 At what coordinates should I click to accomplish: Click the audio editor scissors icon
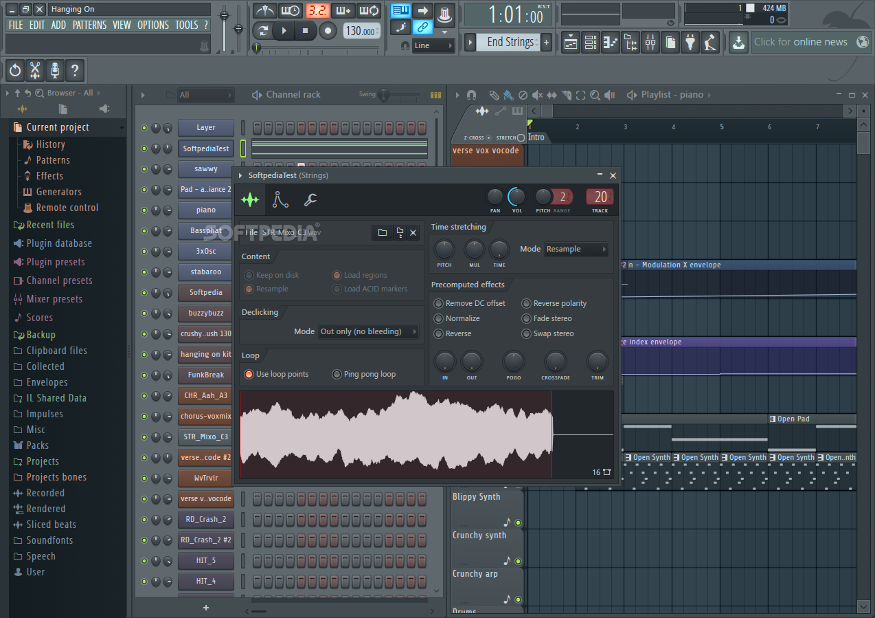35,70
